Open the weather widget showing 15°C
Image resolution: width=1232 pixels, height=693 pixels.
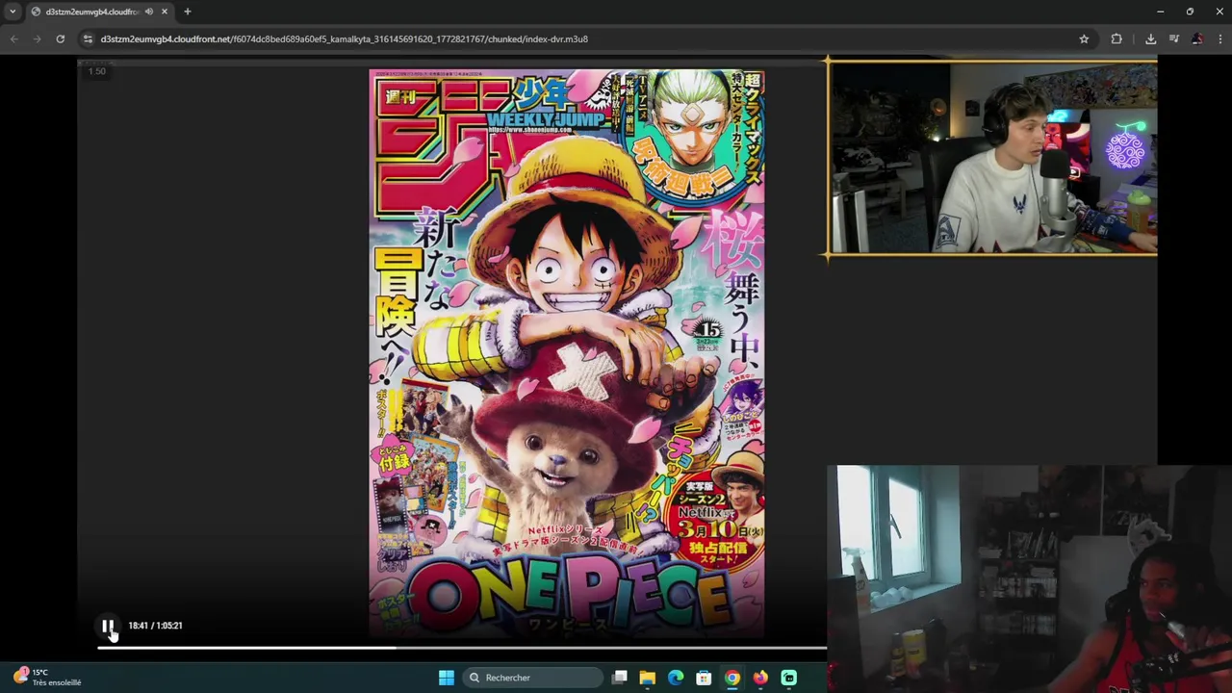[48, 678]
